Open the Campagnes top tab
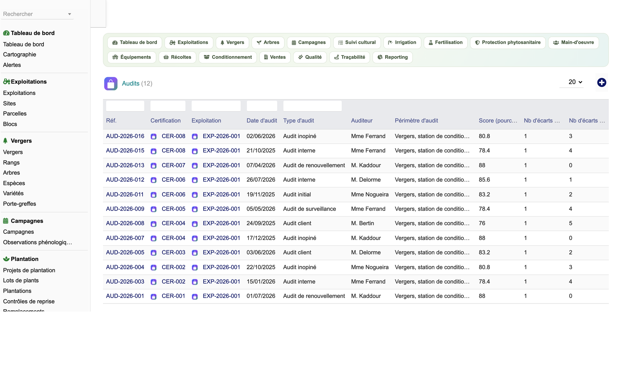Viewport: 622px width, 385px height. coord(309,43)
